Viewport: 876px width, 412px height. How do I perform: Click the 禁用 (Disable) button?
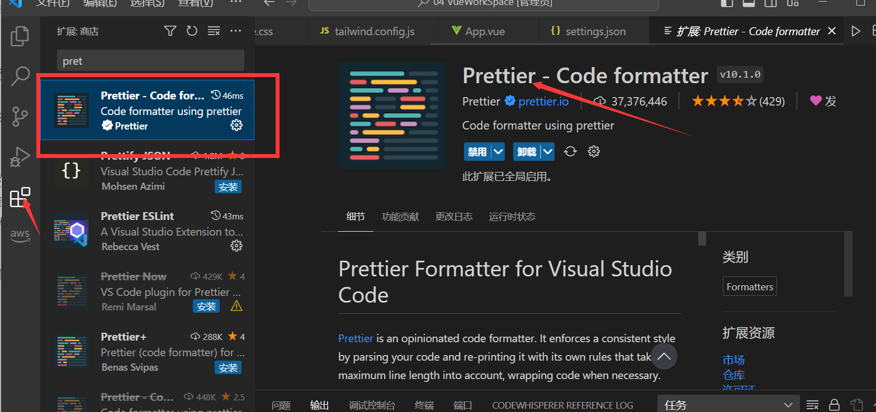pyautogui.click(x=477, y=151)
